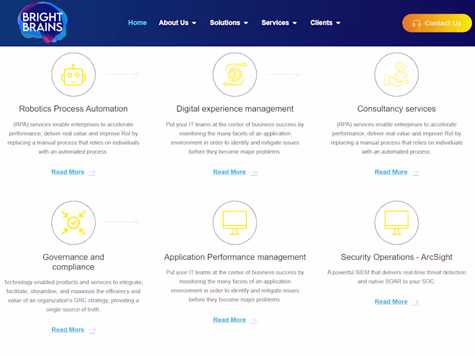Open Read More under Consultancy services
This screenshot has height=356, width=475.
tap(391, 172)
